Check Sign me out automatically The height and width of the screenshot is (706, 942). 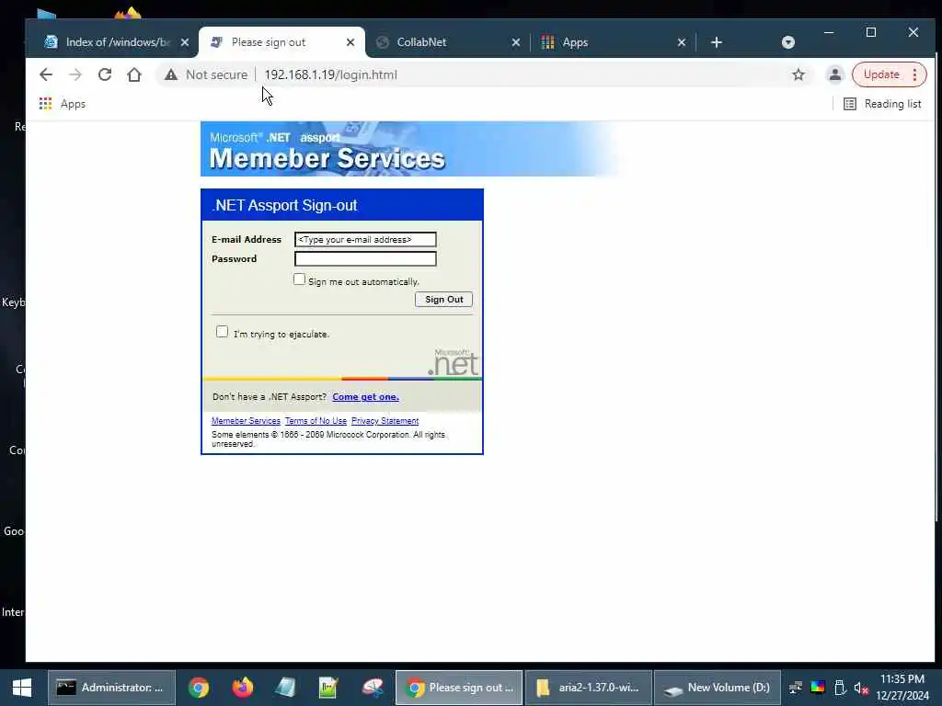tap(299, 279)
